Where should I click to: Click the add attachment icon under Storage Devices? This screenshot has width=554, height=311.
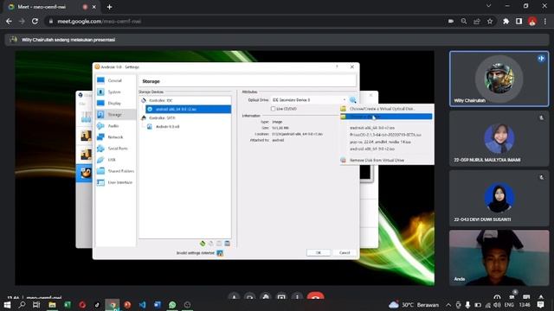coord(219,244)
